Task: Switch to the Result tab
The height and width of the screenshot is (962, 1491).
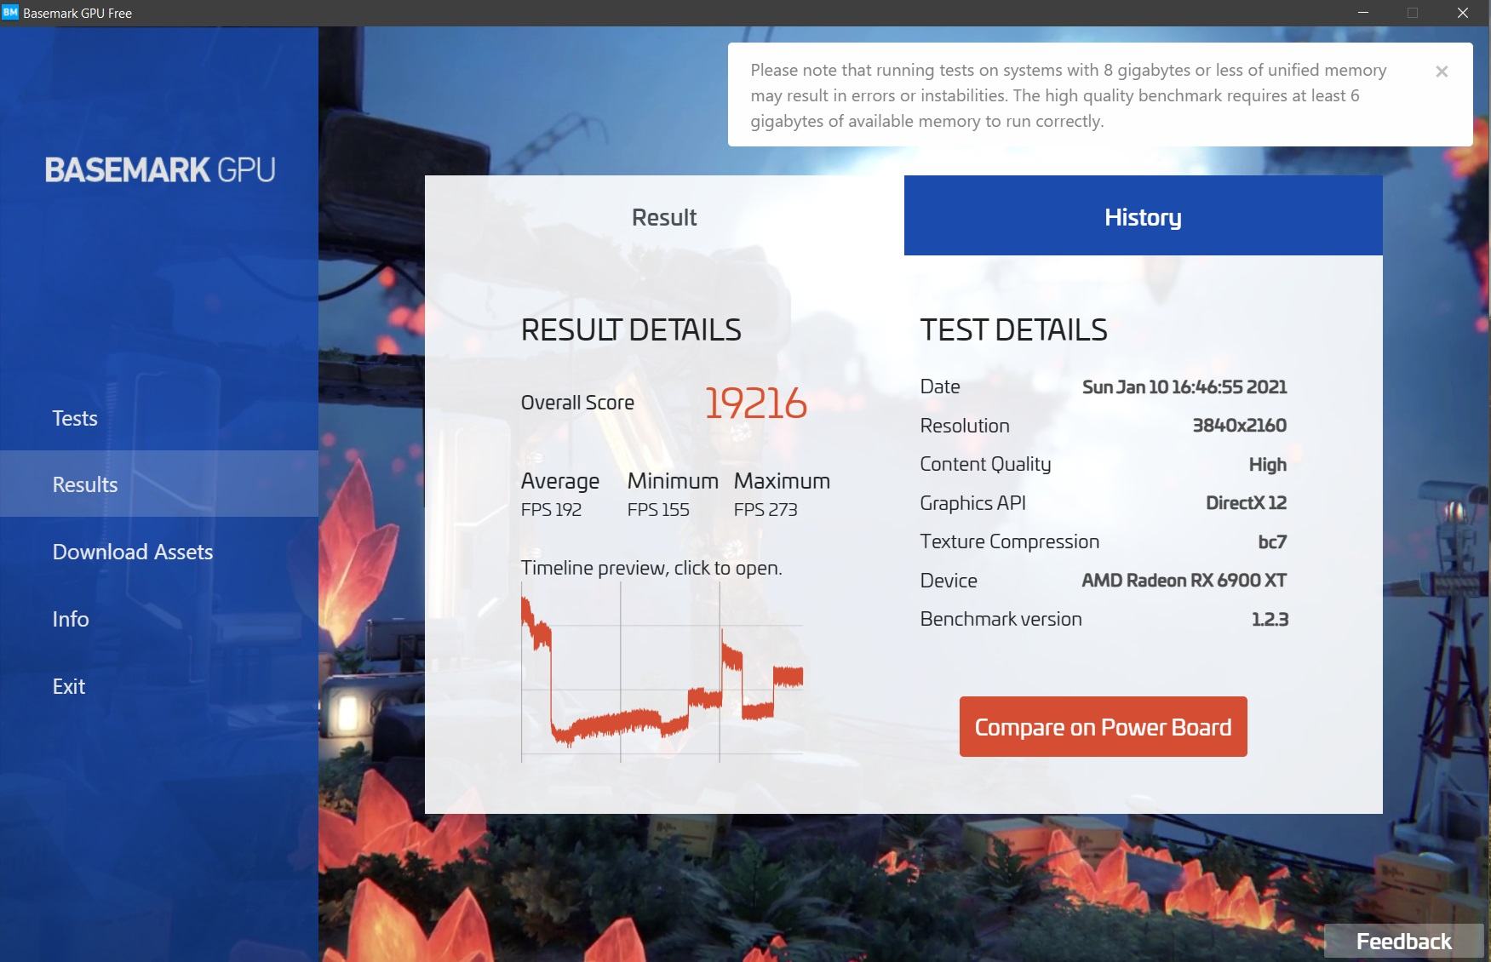Action: [x=664, y=216]
